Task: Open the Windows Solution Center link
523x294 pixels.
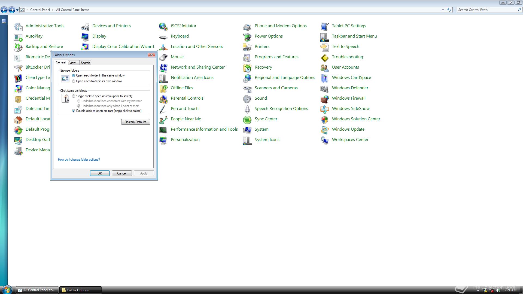Action: [356, 119]
